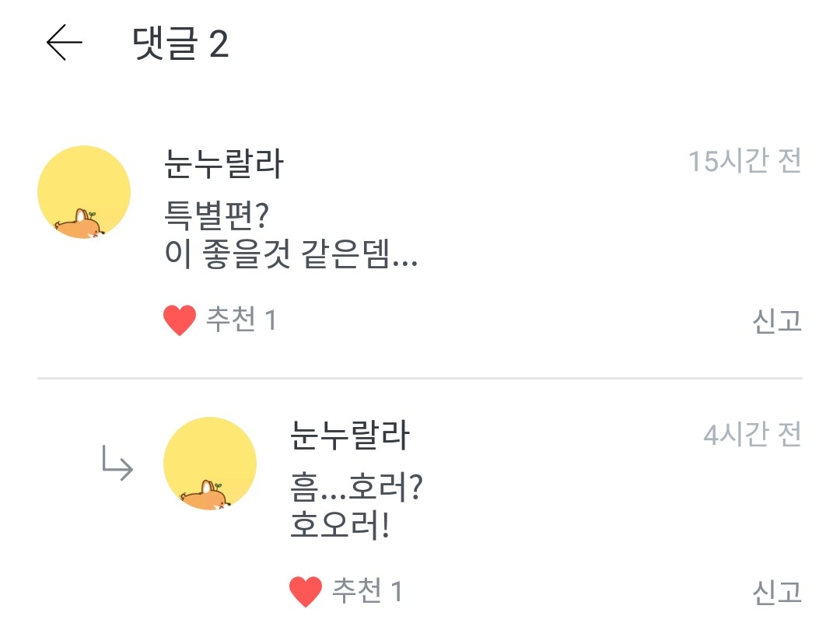The height and width of the screenshot is (630, 840).
Task: Report the 특별편? comment with 신고
Action: (776, 321)
